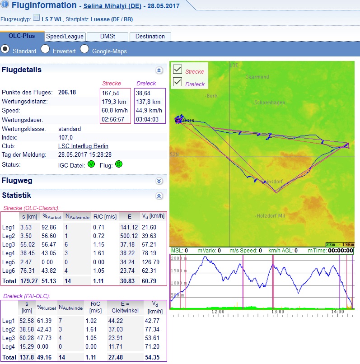Collapse the Flugdetails section
This screenshot has height=364, width=360.
(159, 70)
